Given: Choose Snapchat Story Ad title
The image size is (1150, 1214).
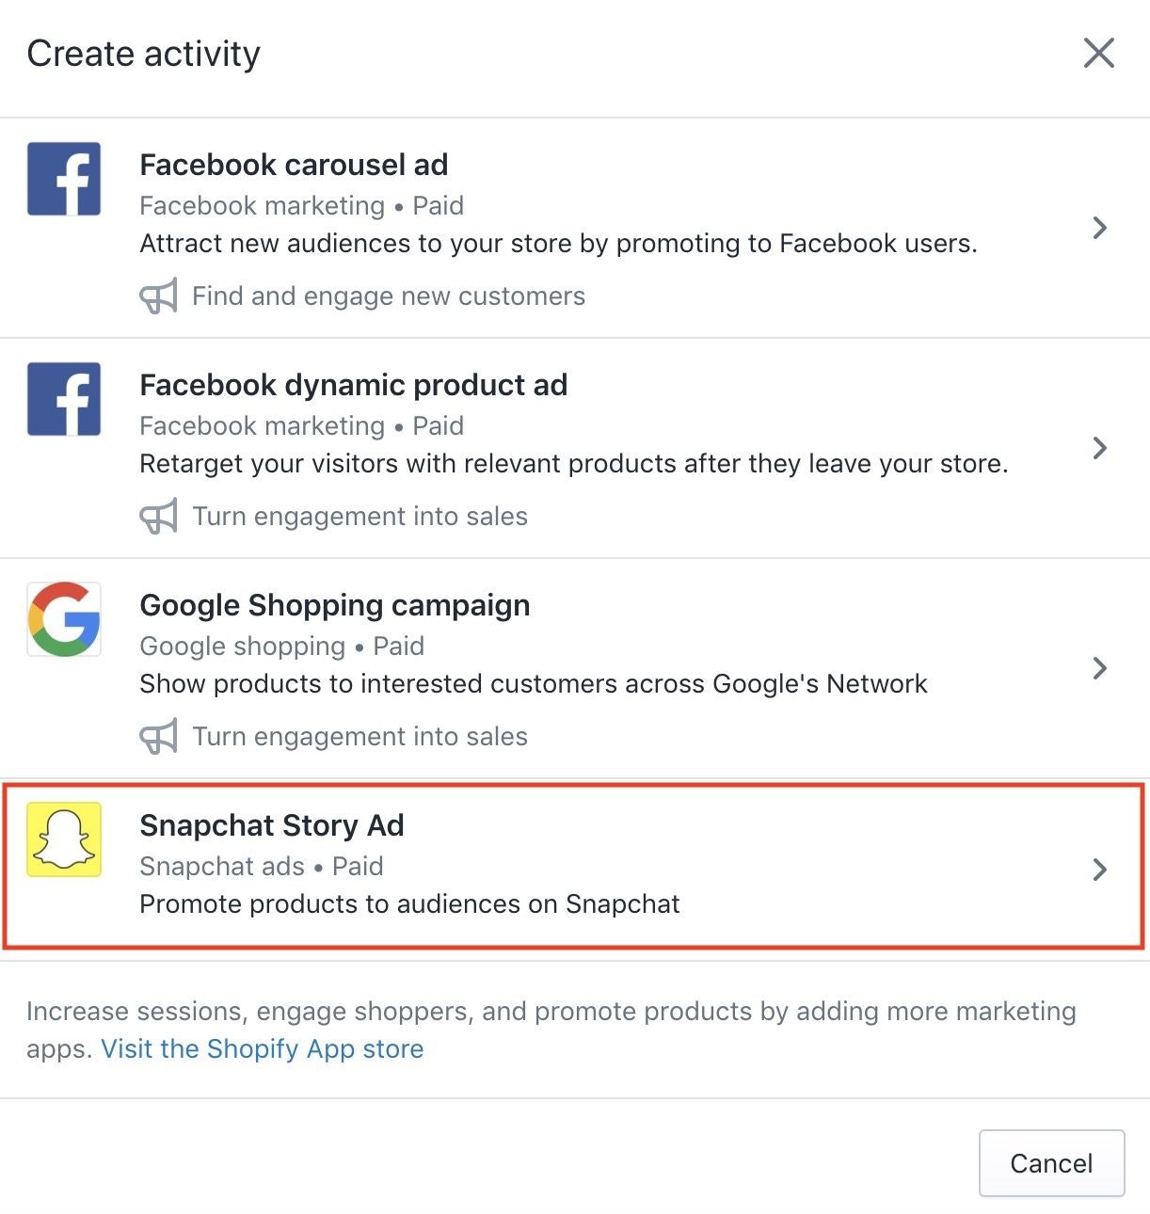Looking at the screenshot, I should click(271, 825).
